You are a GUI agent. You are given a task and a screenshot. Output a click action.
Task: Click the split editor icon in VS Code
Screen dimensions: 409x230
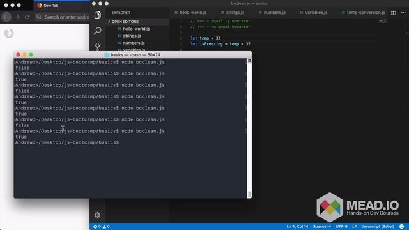(x=393, y=13)
